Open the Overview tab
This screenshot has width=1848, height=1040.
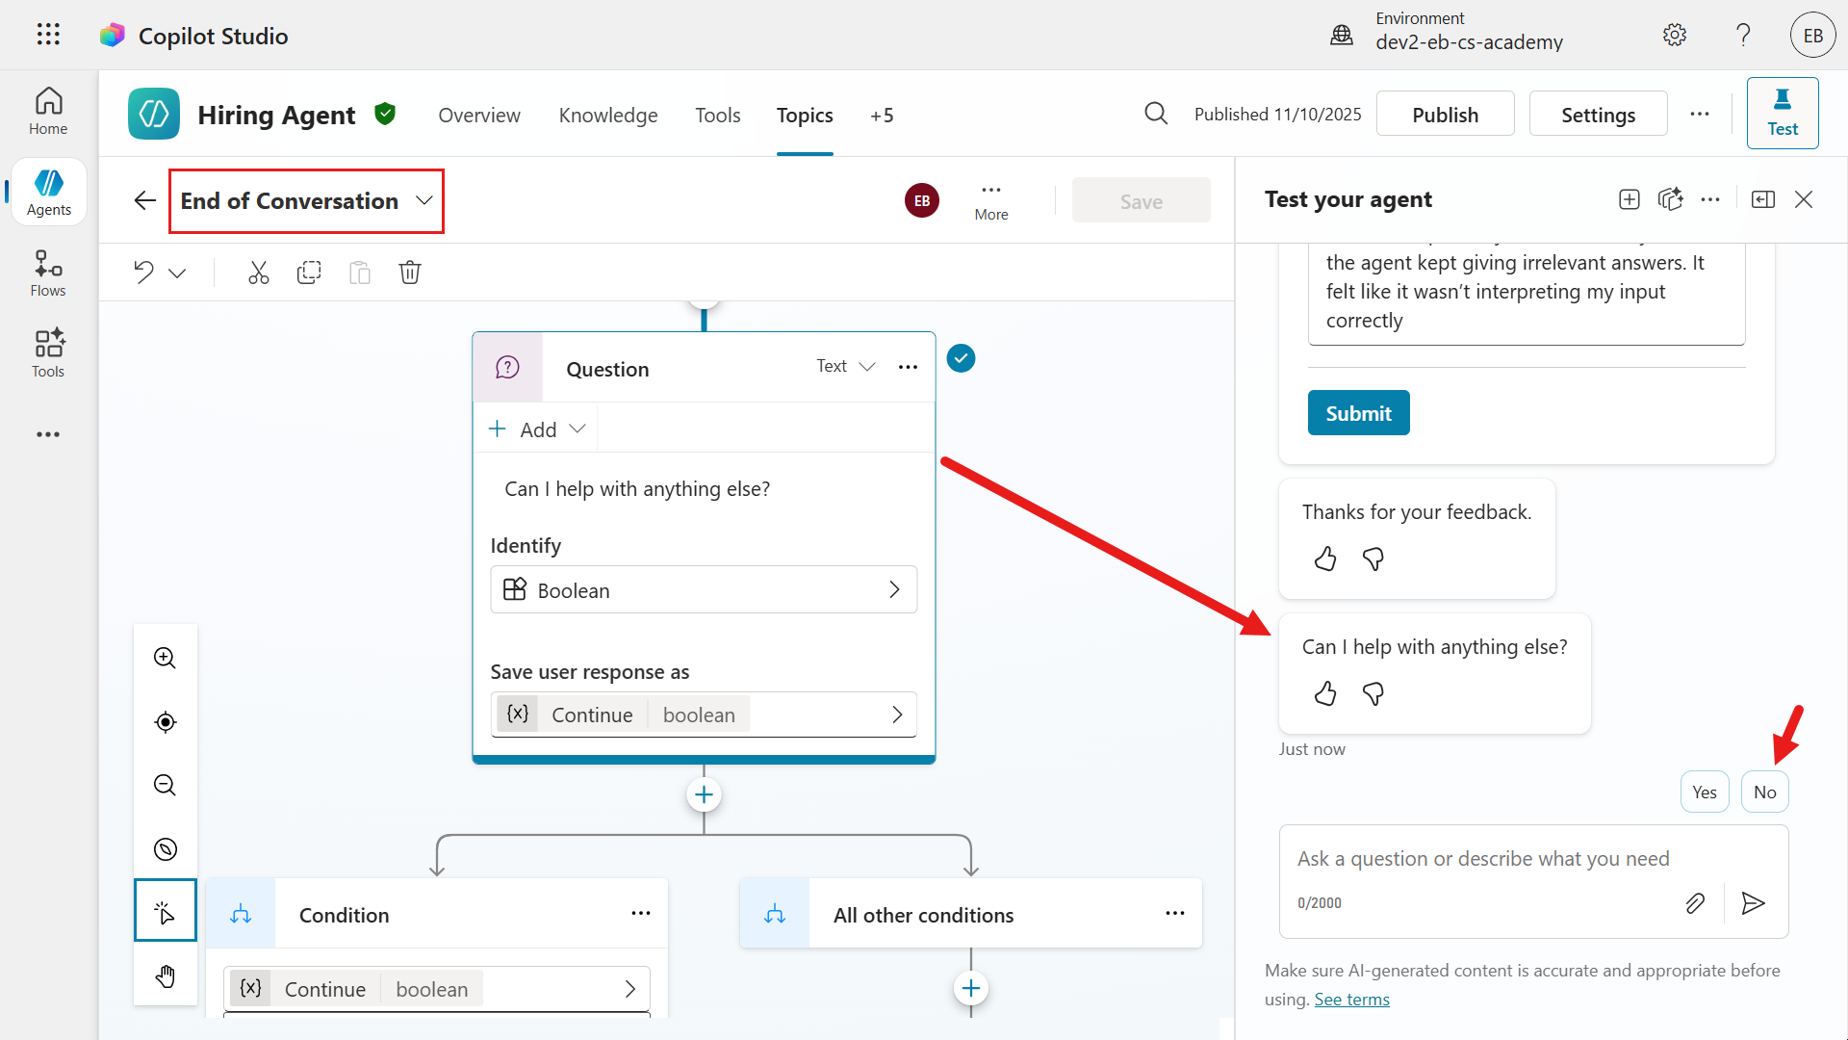pyautogui.click(x=479, y=116)
